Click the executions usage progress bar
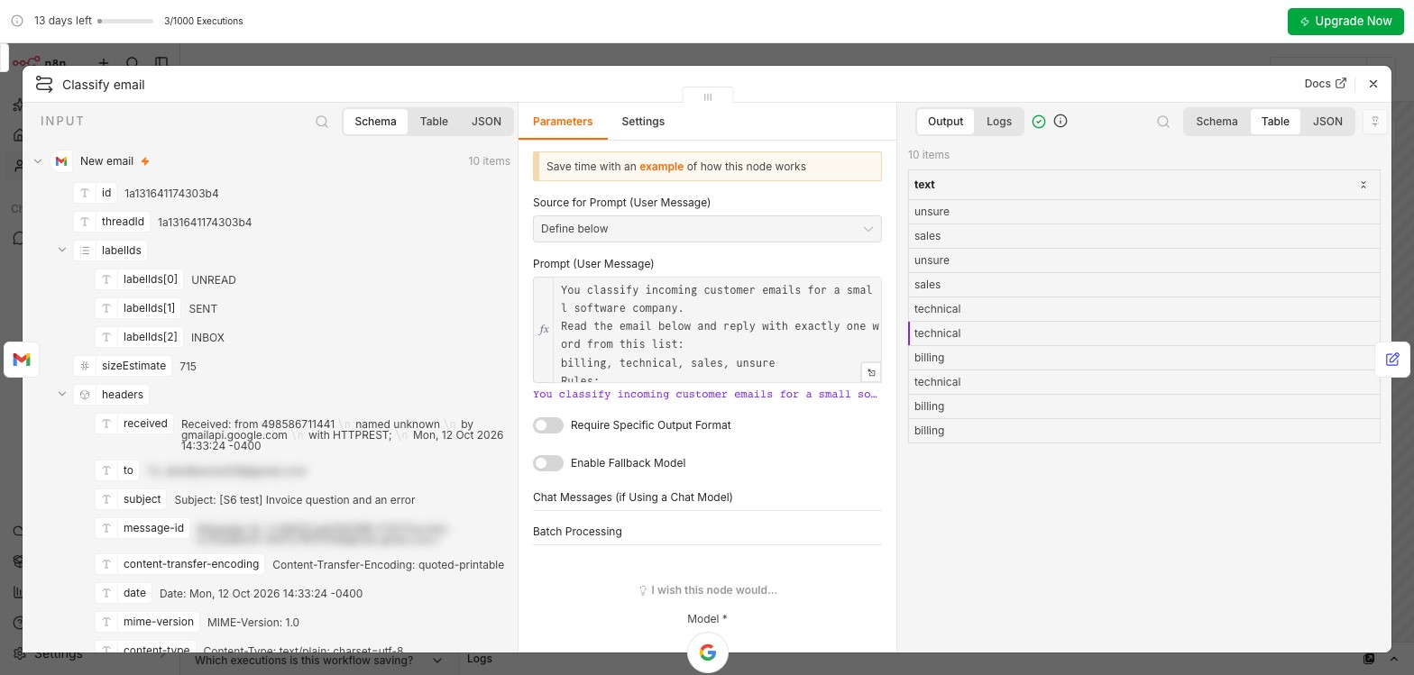The height and width of the screenshot is (675, 1414). pos(125,21)
